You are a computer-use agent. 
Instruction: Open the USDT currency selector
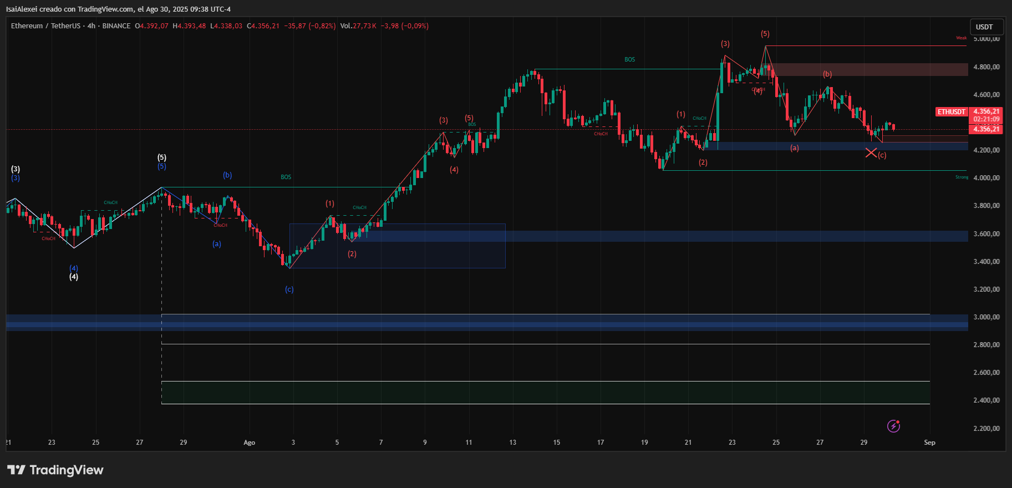(986, 27)
